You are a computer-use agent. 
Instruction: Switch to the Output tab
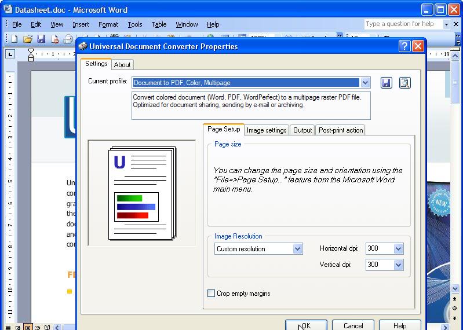point(302,130)
